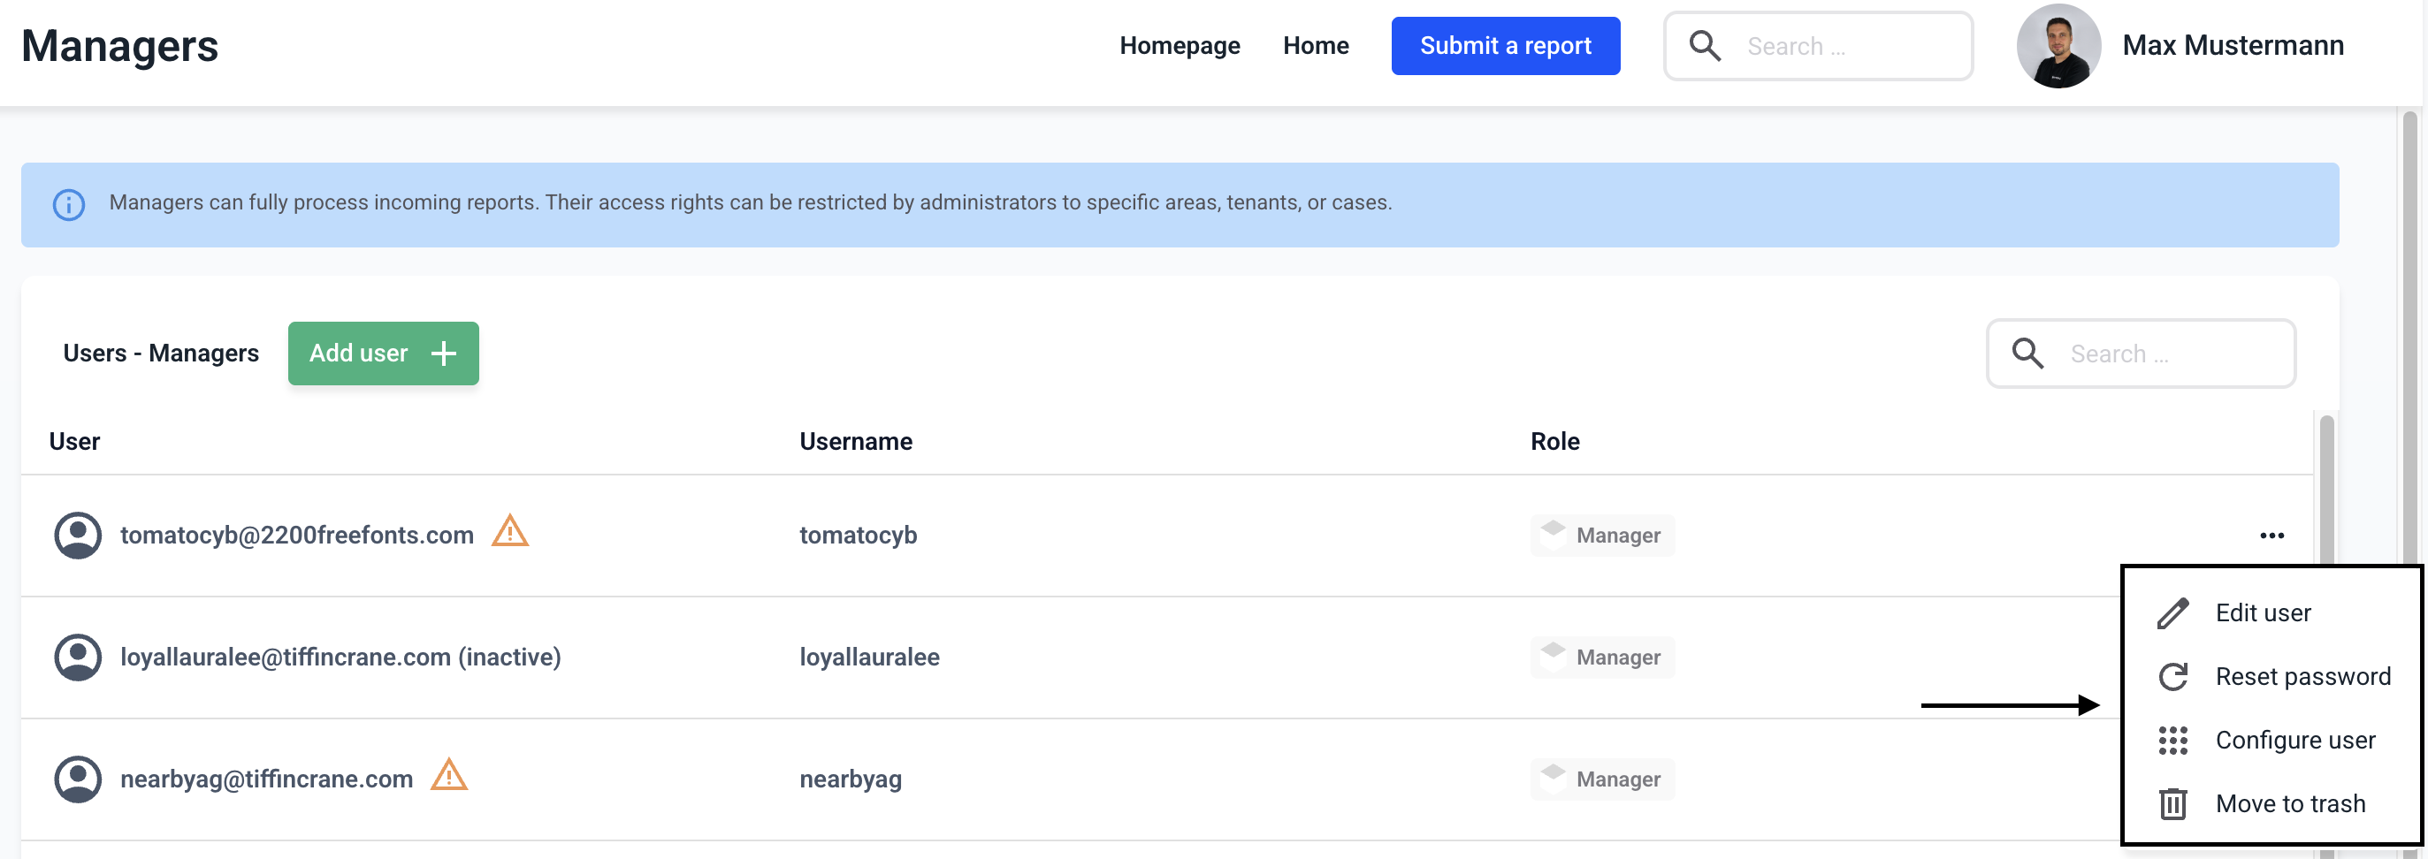
Task: Click the Manager role badge for nearbyag
Action: 1602,779
